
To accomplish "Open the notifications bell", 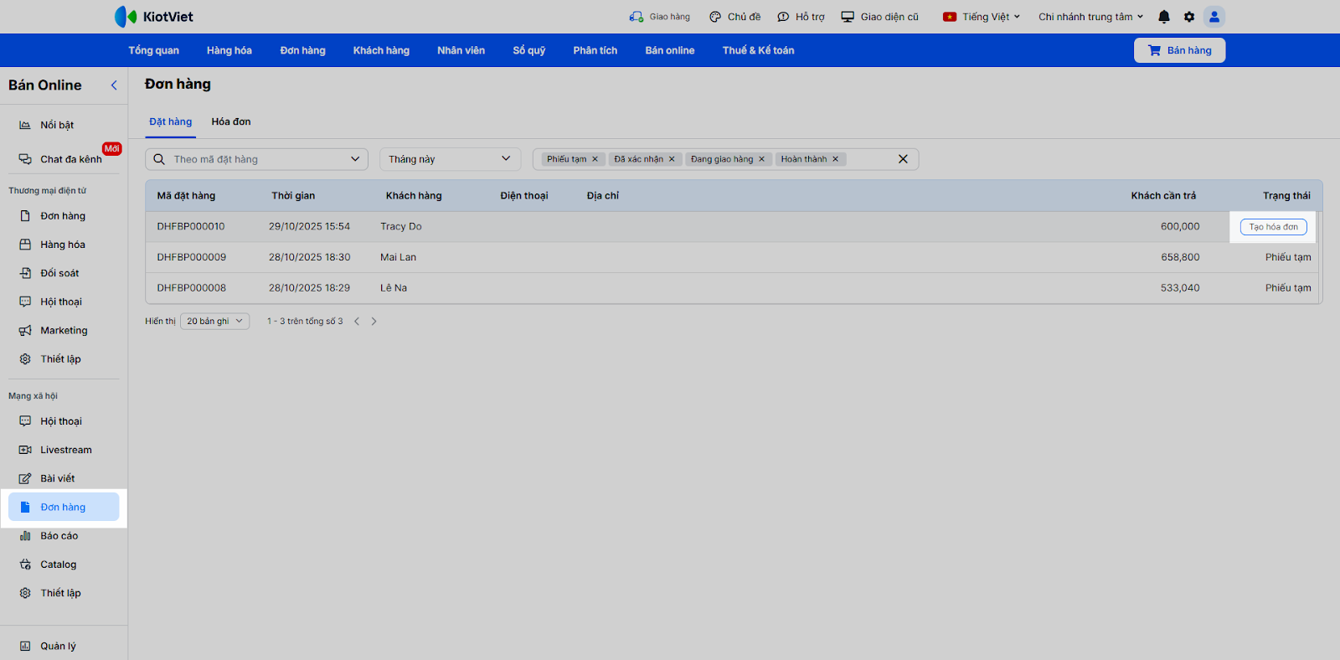I will click(x=1164, y=17).
